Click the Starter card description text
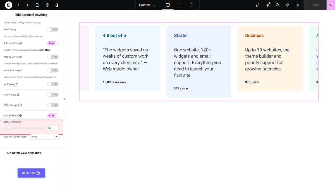This screenshot has height=188, width=335. point(198,63)
